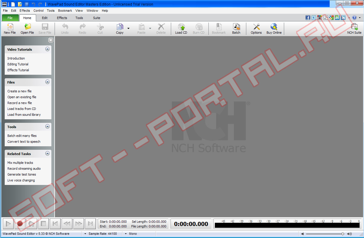This screenshot has height=238, width=364.
Task: Click the loudspeaker icon right of volume slider
Action: (349, 234)
